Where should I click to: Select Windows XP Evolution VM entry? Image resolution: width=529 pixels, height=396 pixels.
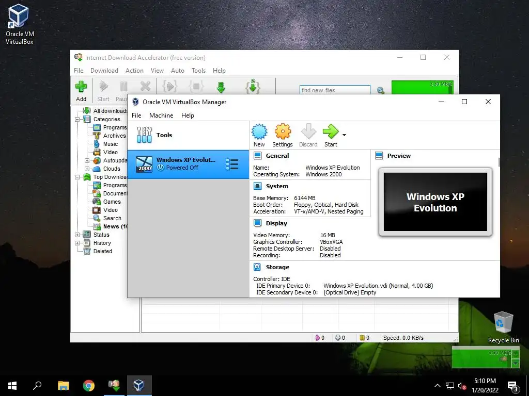pos(188,164)
